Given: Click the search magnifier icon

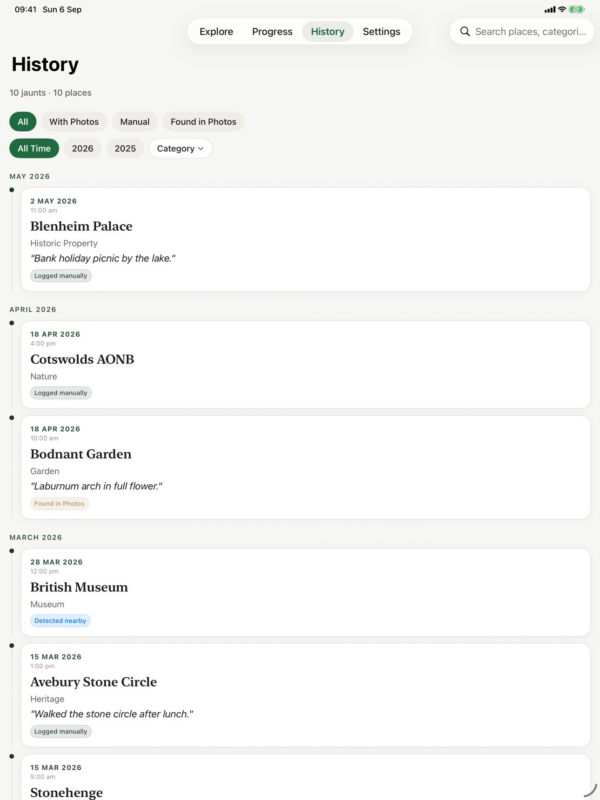Looking at the screenshot, I should [465, 32].
